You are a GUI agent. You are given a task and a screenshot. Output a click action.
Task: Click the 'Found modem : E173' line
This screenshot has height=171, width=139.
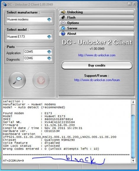28,113
